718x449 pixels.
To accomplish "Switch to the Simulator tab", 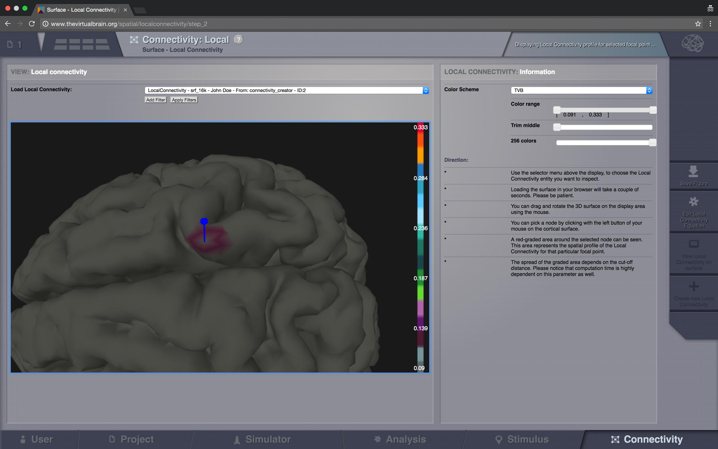I will point(262,439).
